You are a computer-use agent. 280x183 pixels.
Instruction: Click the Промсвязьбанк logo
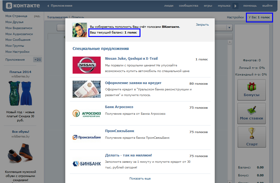click(x=86, y=137)
